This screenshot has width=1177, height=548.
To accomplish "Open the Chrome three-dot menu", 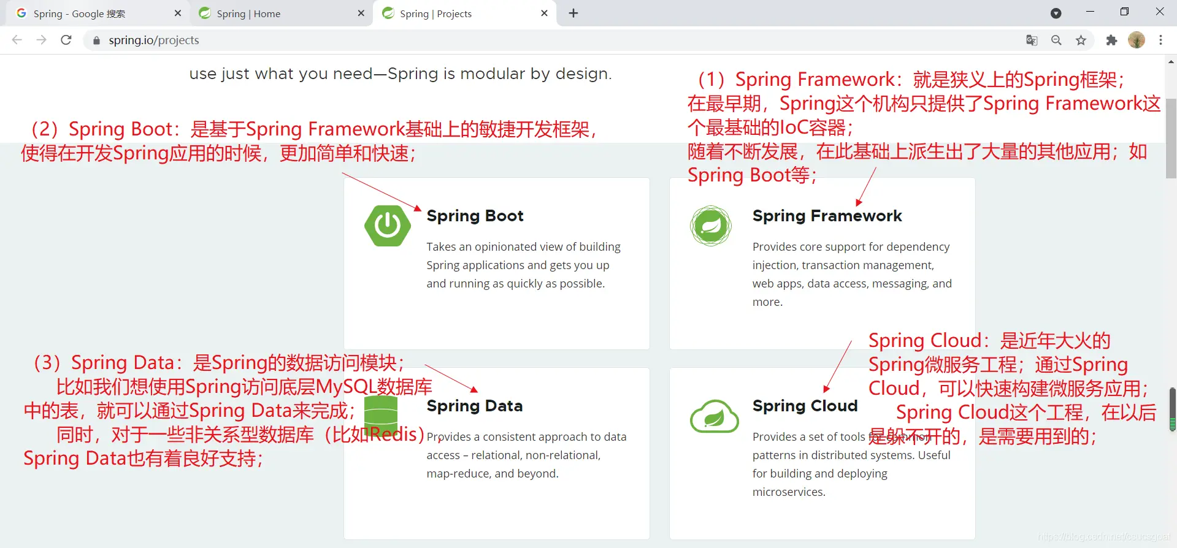I will click(x=1160, y=40).
